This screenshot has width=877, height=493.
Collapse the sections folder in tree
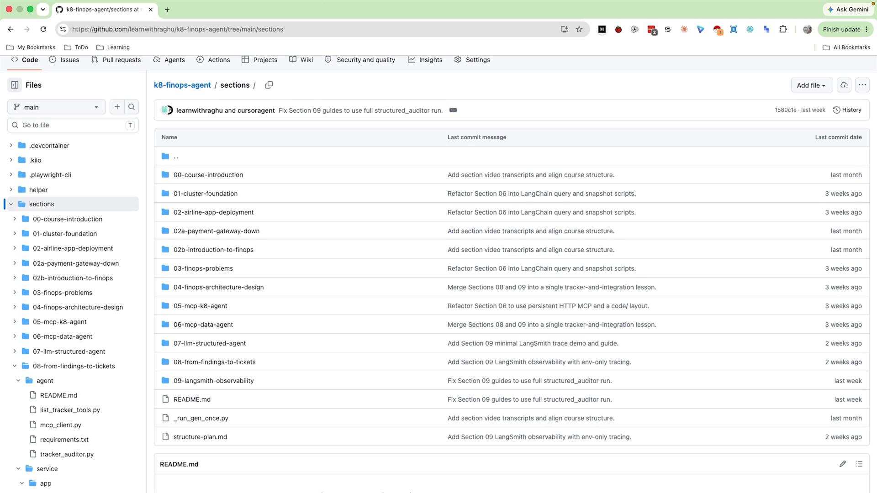pos(11,204)
